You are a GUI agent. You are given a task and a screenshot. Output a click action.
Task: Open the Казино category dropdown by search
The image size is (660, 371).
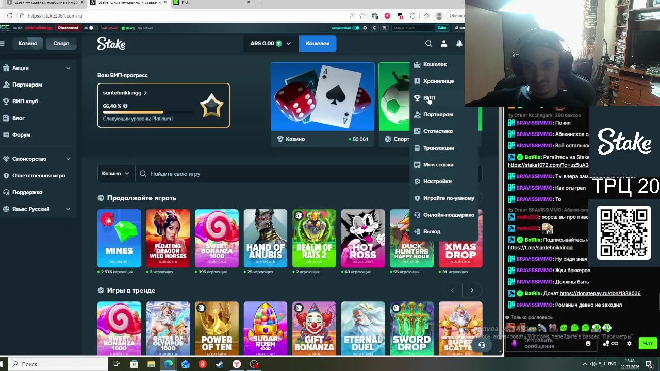click(x=116, y=174)
